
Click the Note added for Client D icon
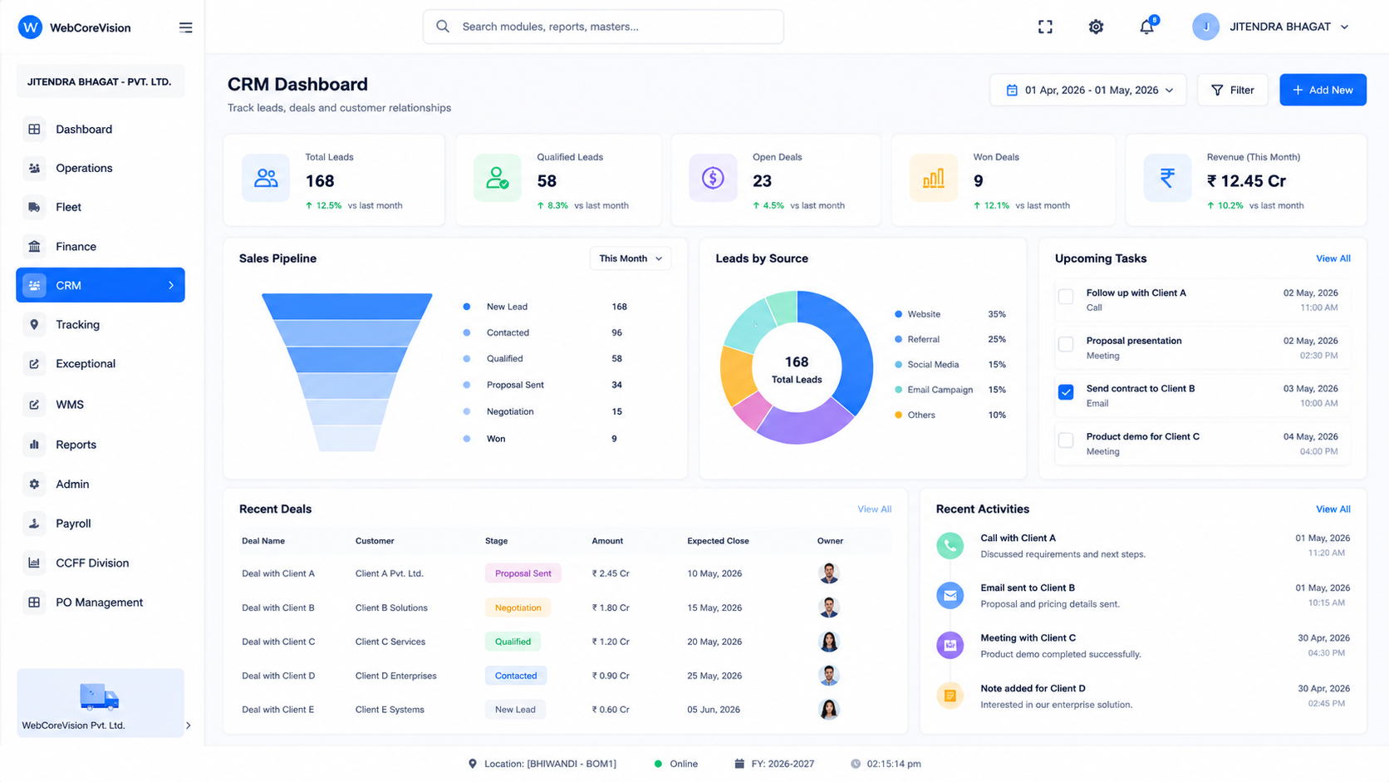pyautogui.click(x=950, y=696)
